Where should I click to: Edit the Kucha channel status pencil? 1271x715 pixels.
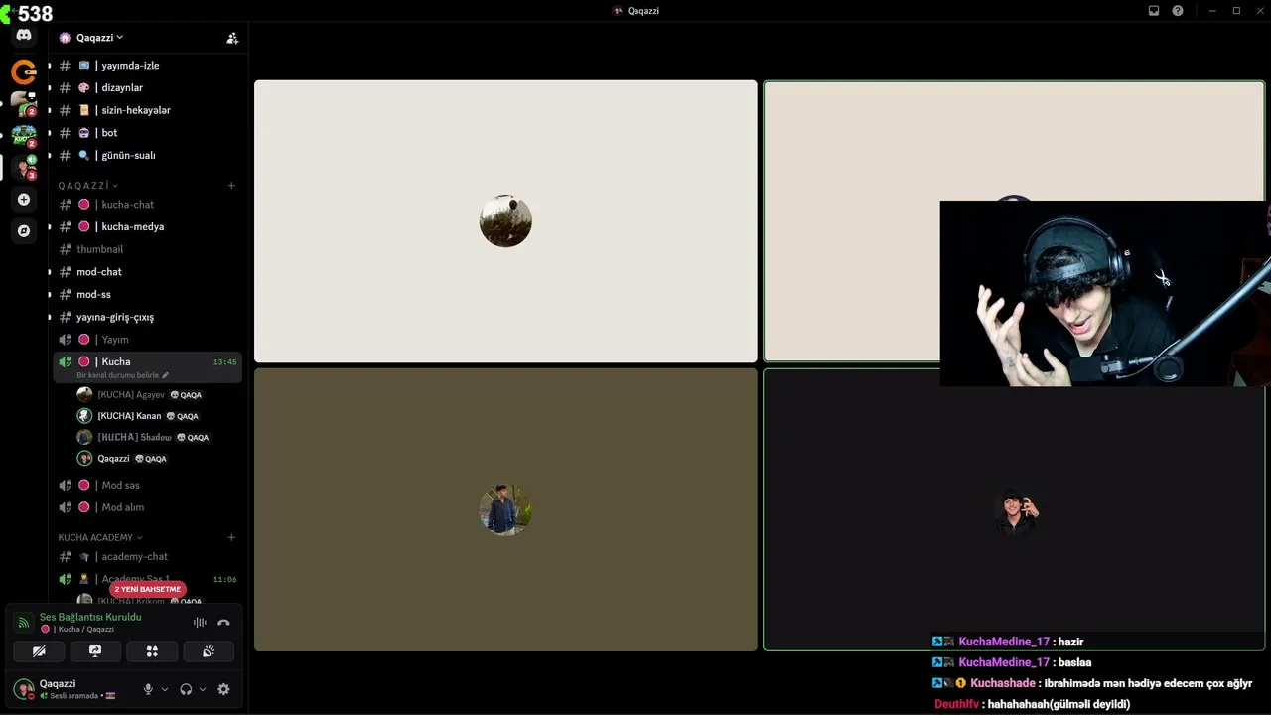pyautogui.click(x=166, y=375)
